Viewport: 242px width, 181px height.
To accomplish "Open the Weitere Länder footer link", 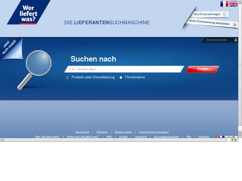I will (123, 132).
